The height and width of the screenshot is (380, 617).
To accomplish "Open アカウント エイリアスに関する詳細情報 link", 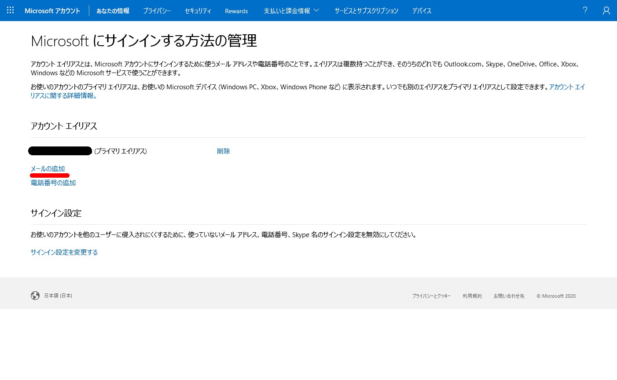I will [567, 87].
